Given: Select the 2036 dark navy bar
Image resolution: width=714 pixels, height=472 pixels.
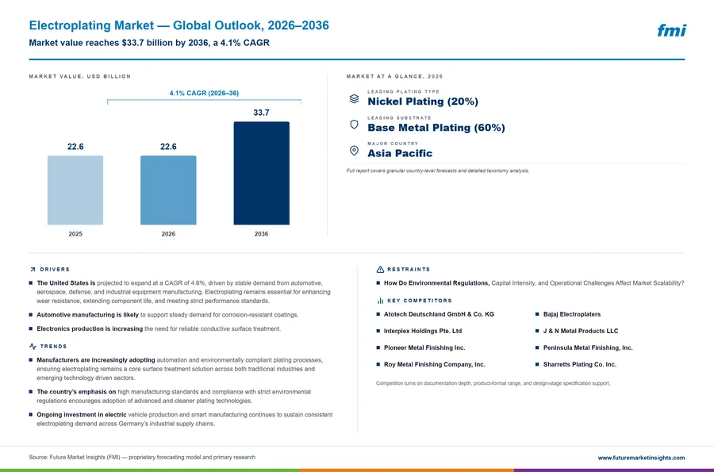Looking at the screenshot, I should pyautogui.click(x=261, y=173).
